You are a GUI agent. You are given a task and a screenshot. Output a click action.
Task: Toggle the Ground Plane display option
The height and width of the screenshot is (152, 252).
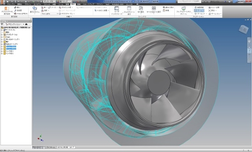[66, 8]
